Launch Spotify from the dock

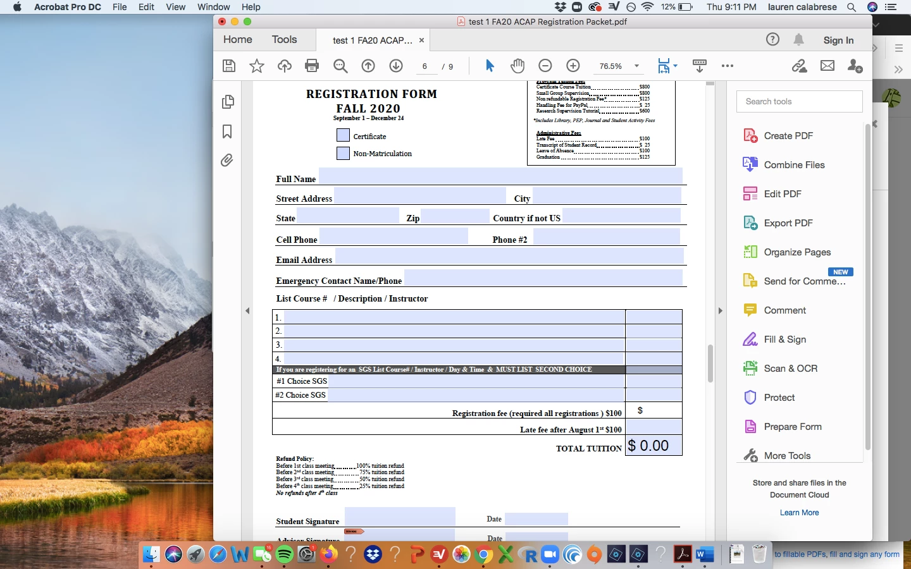click(285, 554)
